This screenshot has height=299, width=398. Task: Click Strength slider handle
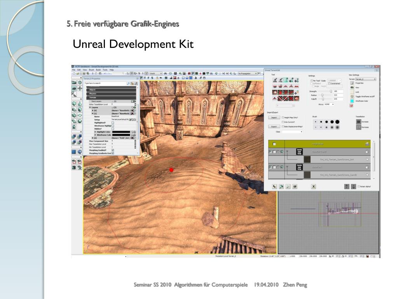point(331,91)
